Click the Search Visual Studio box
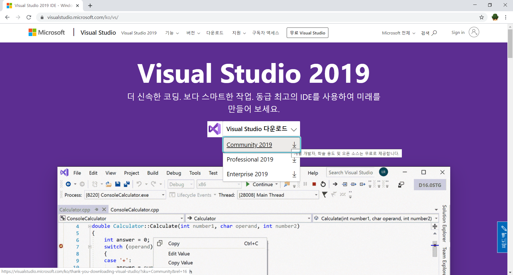The width and height of the screenshot is (513, 275). tap(351, 172)
